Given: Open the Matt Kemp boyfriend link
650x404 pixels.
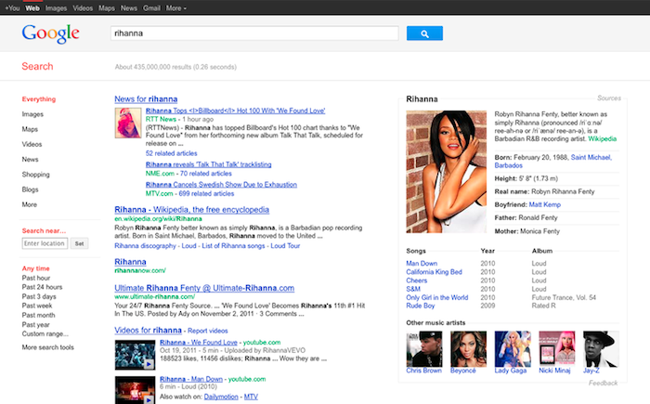Looking at the screenshot, I should point(545,202).
